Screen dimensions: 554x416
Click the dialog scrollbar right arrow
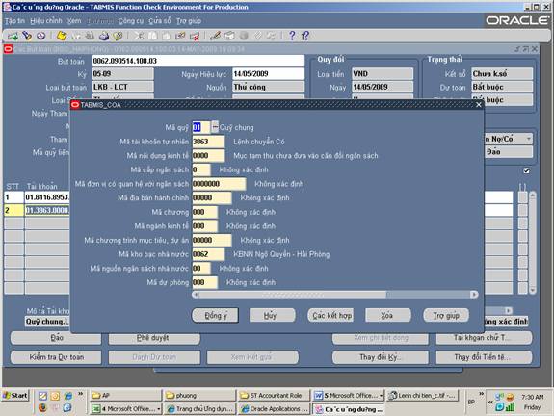(x=474, y=294)
